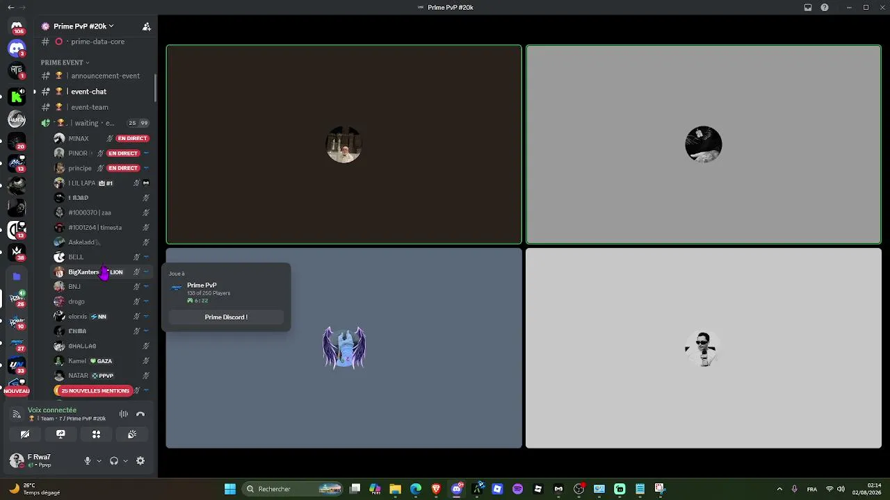Open the event-chat channel
890x500 pixels.
tap(95, 92)
